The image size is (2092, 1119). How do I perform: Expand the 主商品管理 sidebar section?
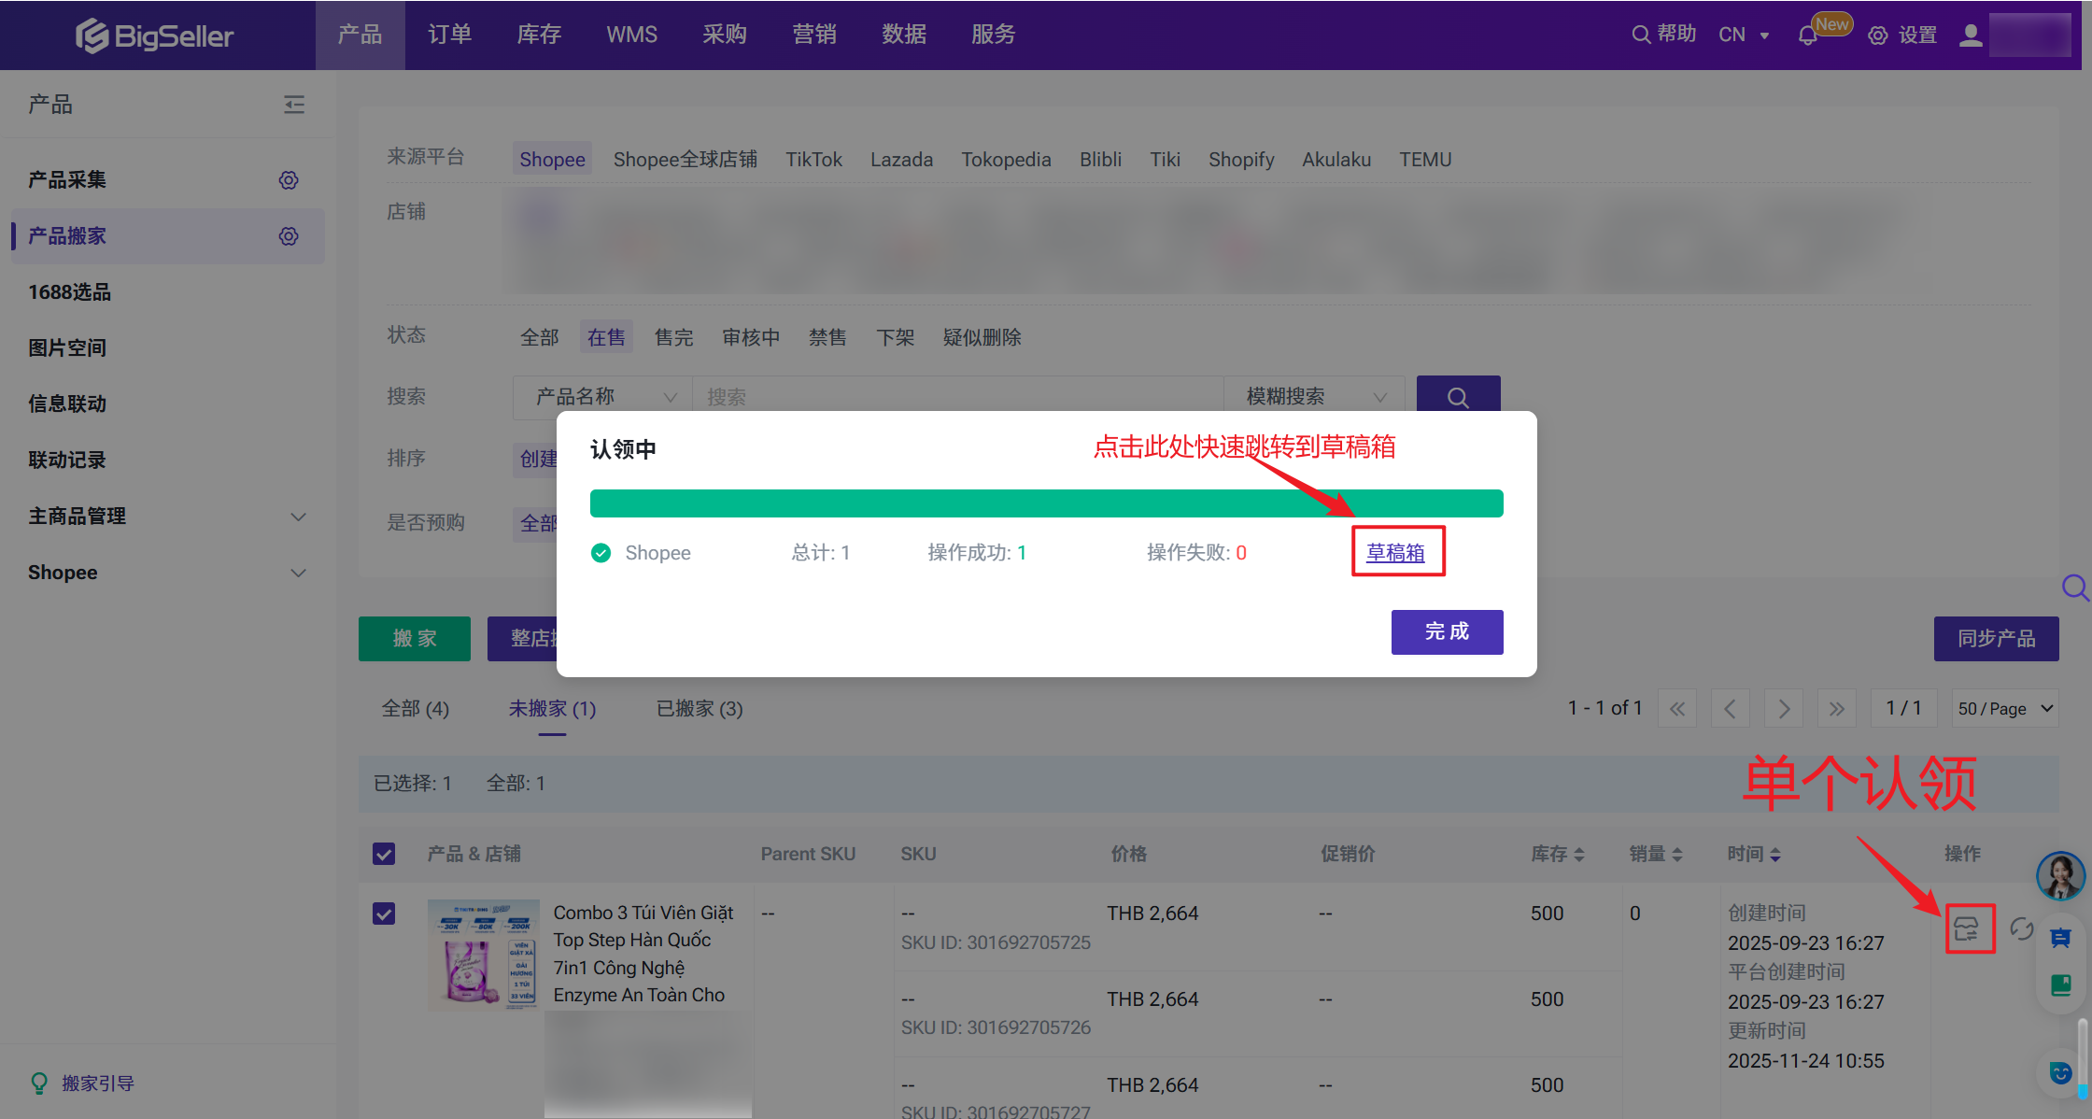coord(298,517)
